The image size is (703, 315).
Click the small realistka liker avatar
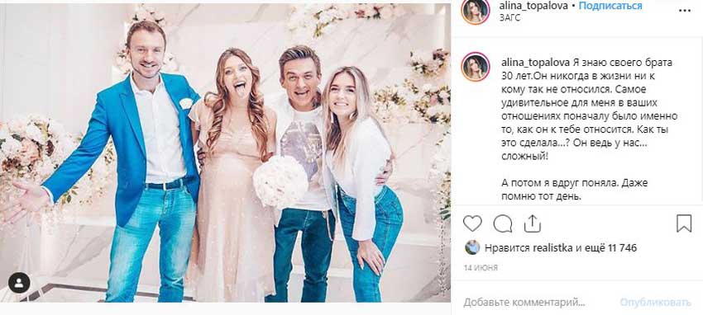click(x=472, y=247)
